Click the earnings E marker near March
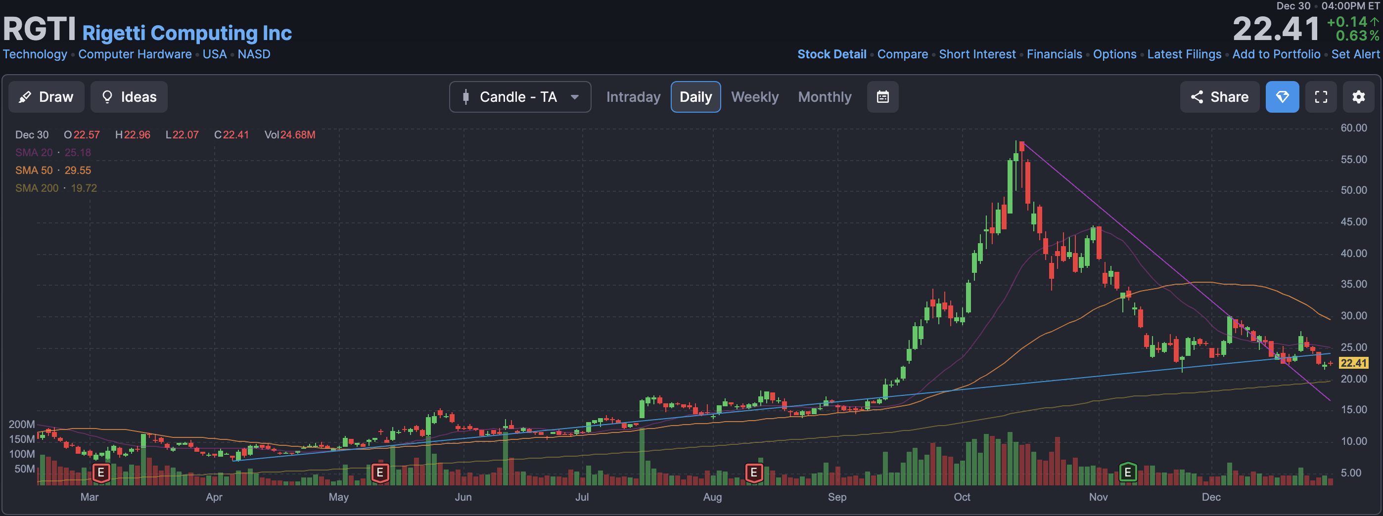The width and height of the screenshot is (1383, 516). [x=101, y=473]
